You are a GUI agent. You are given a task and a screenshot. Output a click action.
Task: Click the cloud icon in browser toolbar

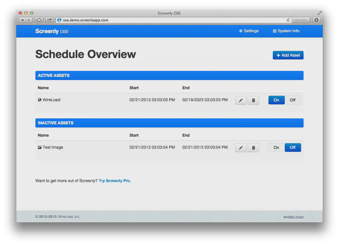coord(39,20)
